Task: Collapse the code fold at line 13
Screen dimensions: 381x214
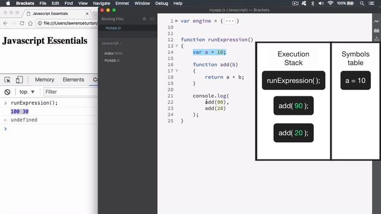Action: click(x=177, y=46)
